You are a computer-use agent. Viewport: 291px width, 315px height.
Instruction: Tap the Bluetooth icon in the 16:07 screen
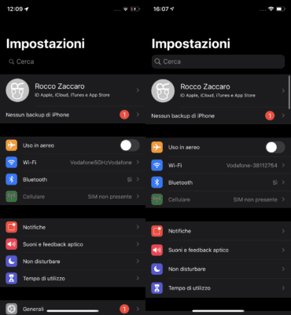(x=157, y=182)
